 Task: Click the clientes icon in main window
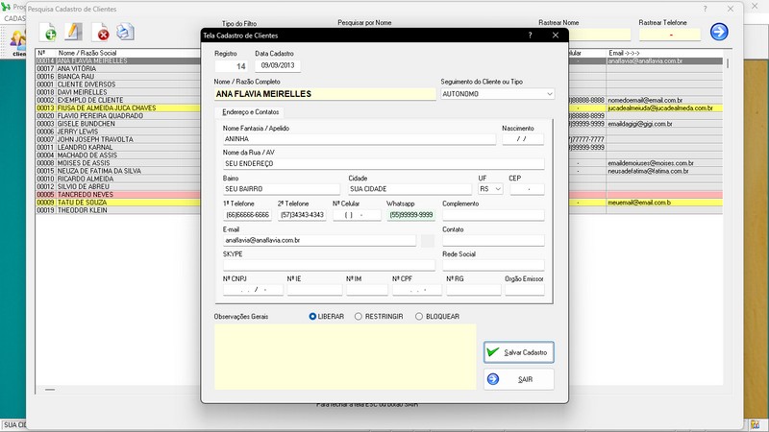[x=18, y=42]
